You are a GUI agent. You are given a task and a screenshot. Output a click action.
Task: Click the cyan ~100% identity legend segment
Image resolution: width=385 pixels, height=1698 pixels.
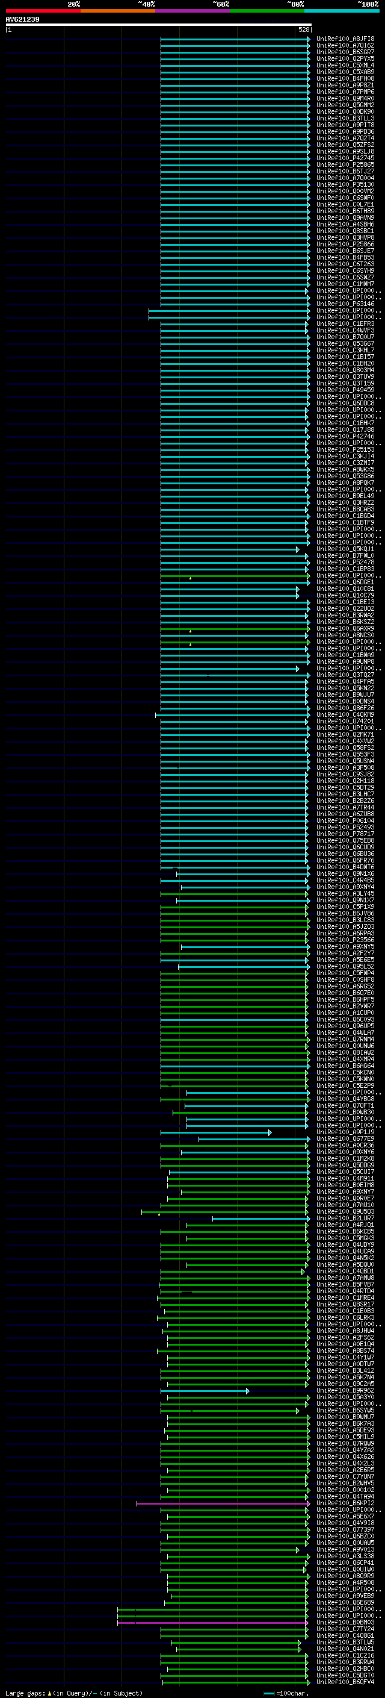coord(342,11)
